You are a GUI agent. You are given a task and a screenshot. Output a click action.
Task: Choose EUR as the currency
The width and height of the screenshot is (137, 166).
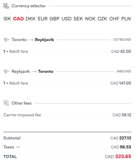[43, 19]
